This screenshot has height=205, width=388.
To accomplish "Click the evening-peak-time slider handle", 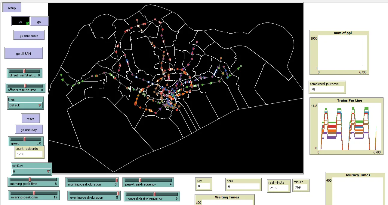I will (x=34, y=193).
